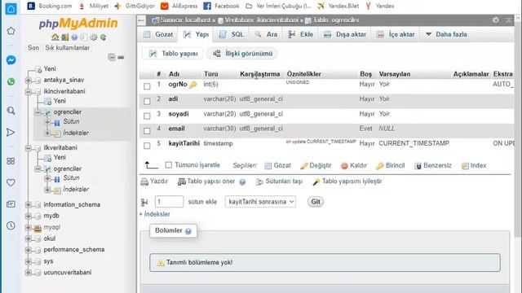
Task: Toggle link with main panel icon
Action: [121, 58]
